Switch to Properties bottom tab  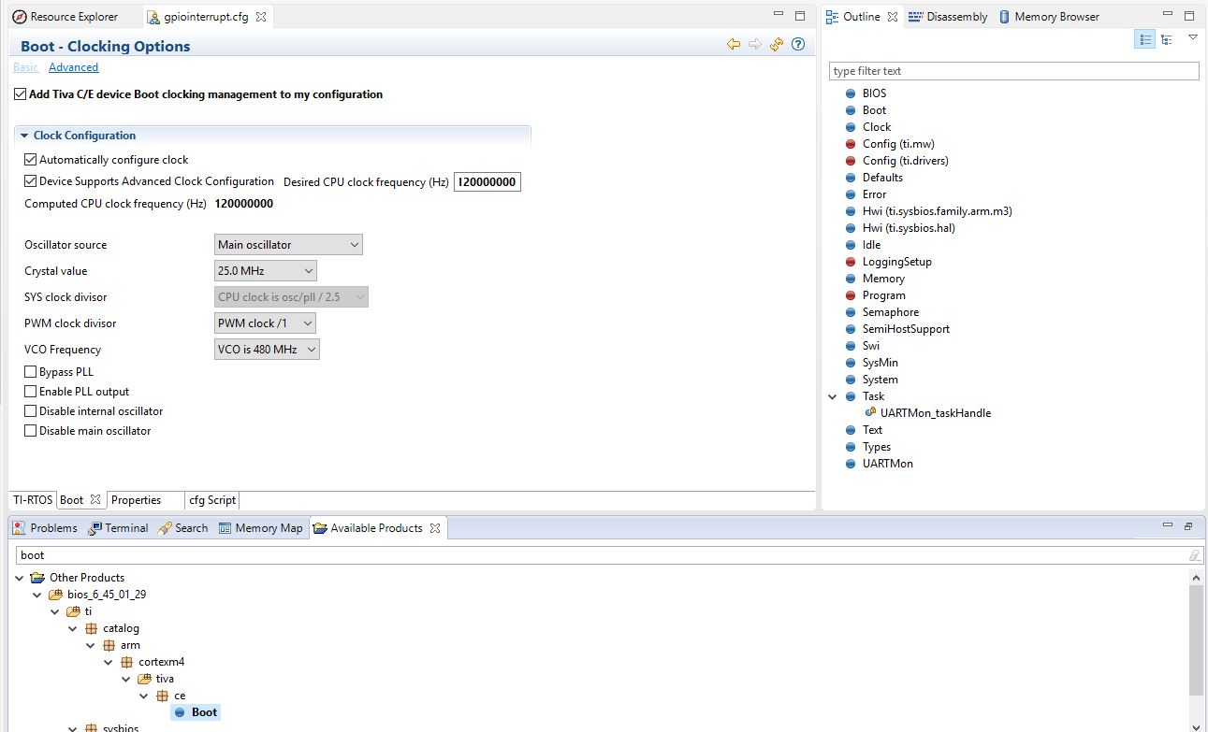pyautogui.click(x=137, y=500)
